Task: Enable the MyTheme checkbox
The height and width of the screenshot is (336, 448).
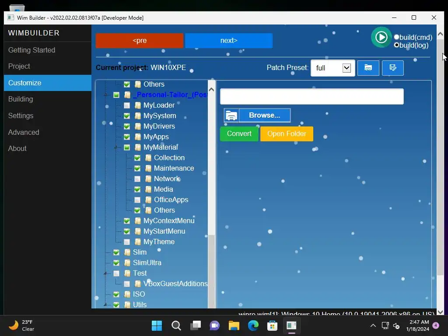Action: pyautogui.click(x=127, y=242)
